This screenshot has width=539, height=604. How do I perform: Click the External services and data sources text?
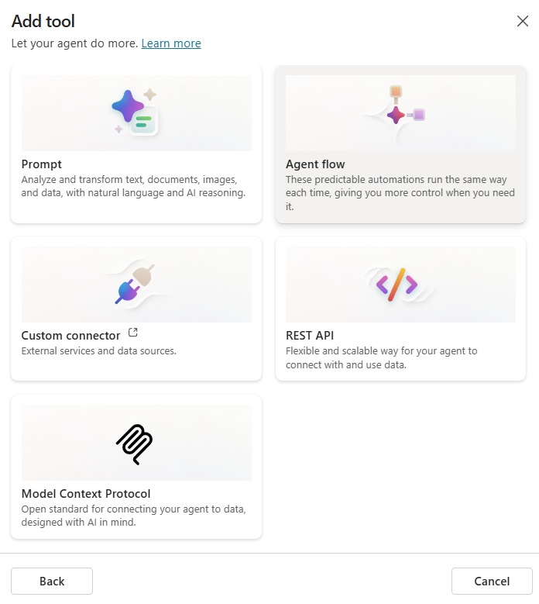(x=99, y=350)
